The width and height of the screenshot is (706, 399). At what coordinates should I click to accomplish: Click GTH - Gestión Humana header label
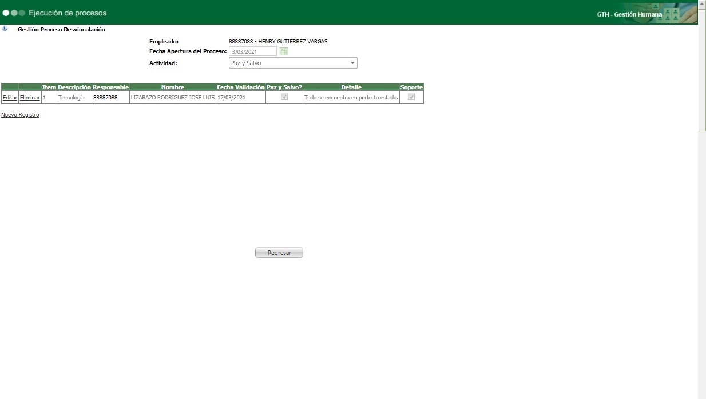[x=629, y=14]
